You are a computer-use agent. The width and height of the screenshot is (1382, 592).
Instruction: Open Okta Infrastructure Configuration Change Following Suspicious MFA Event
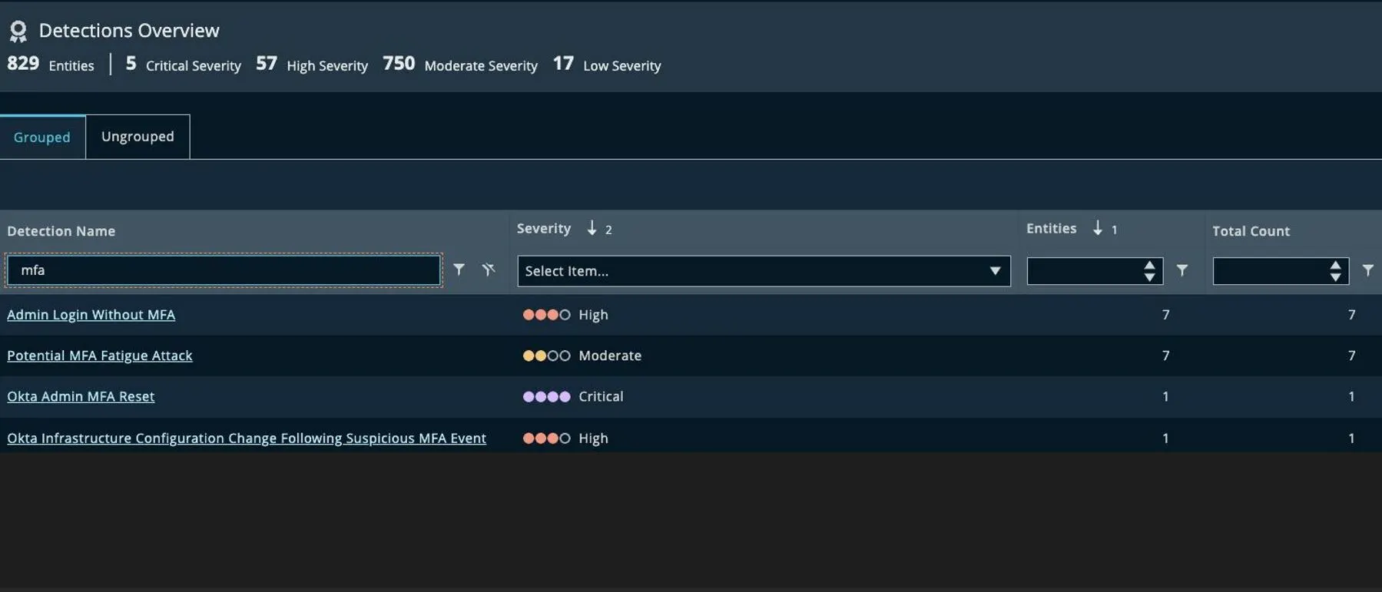[247, 438]
